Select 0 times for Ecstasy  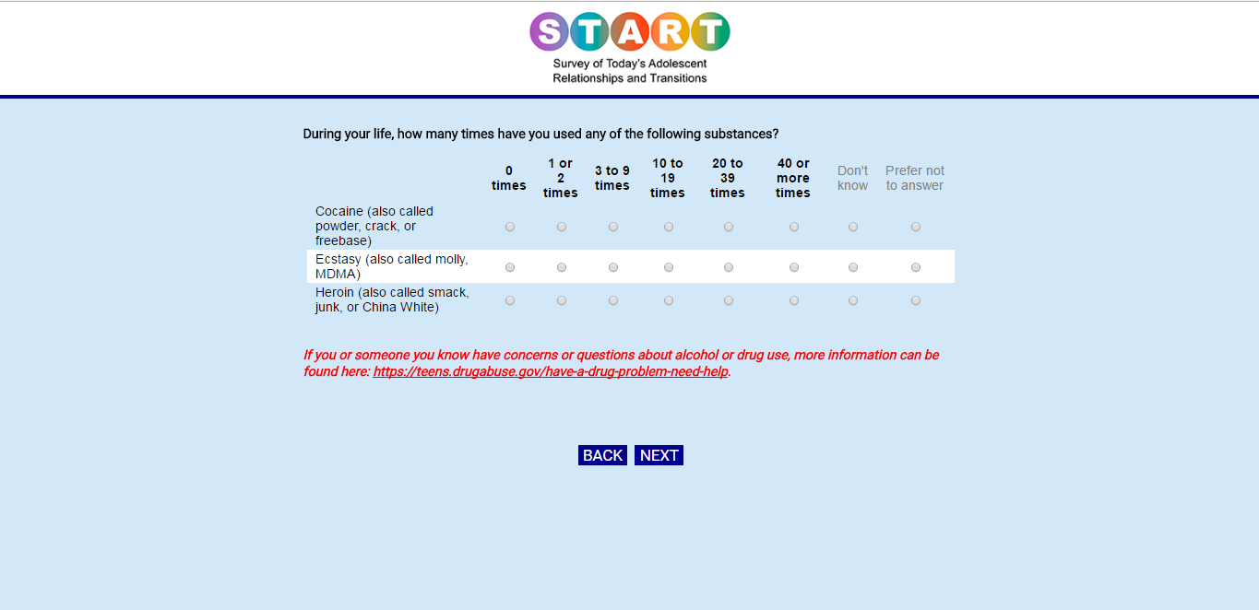(510, 267)
